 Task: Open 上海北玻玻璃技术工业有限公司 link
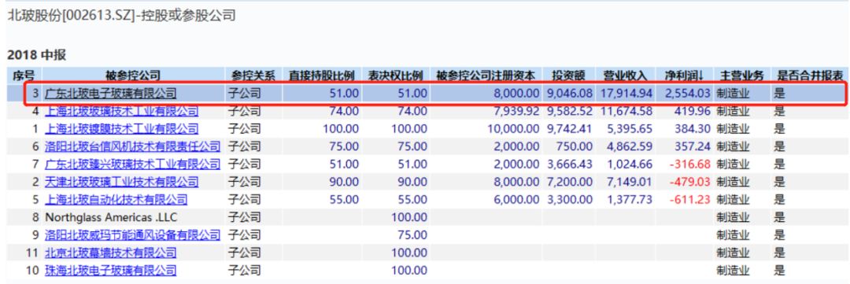coord(121,112)
